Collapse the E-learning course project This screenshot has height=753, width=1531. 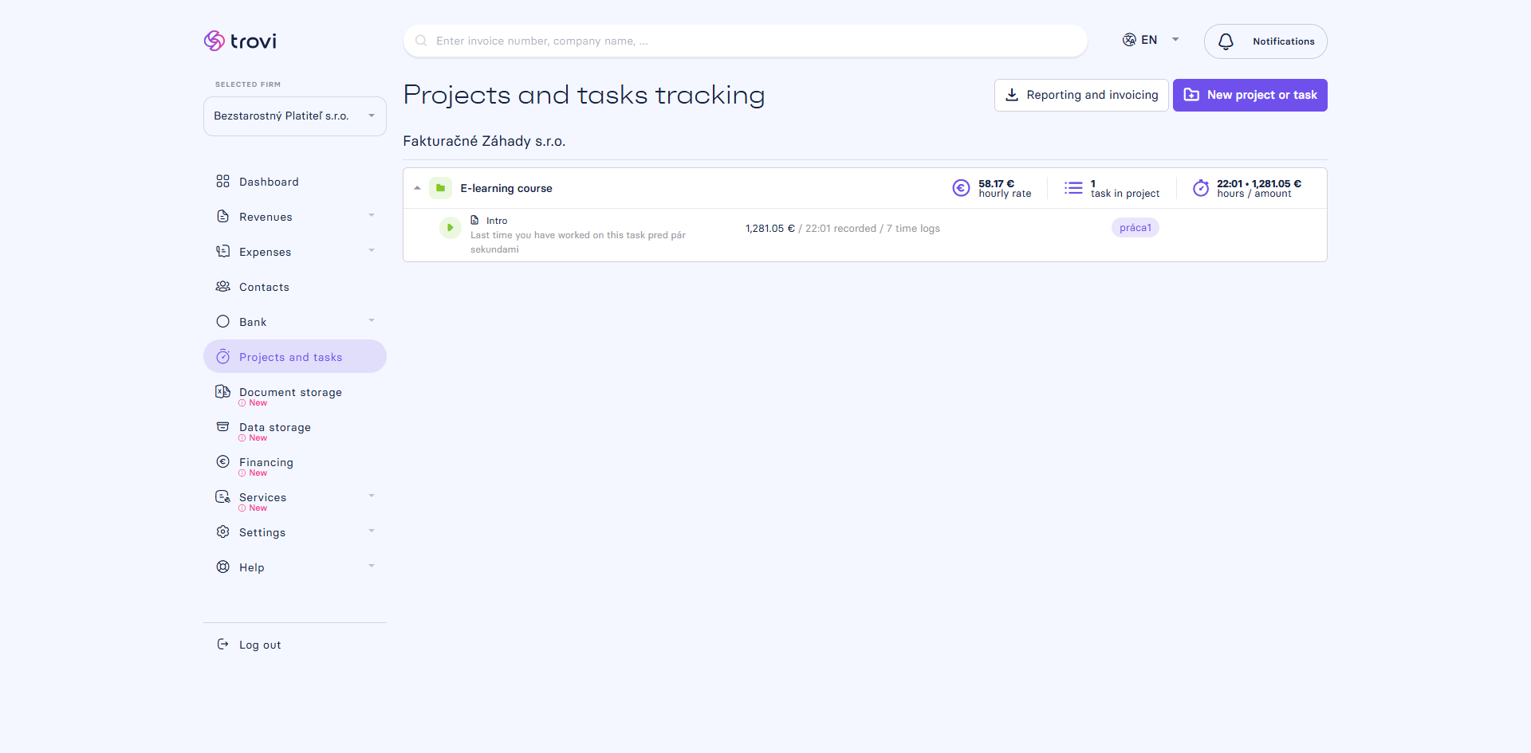coord(417,188)
